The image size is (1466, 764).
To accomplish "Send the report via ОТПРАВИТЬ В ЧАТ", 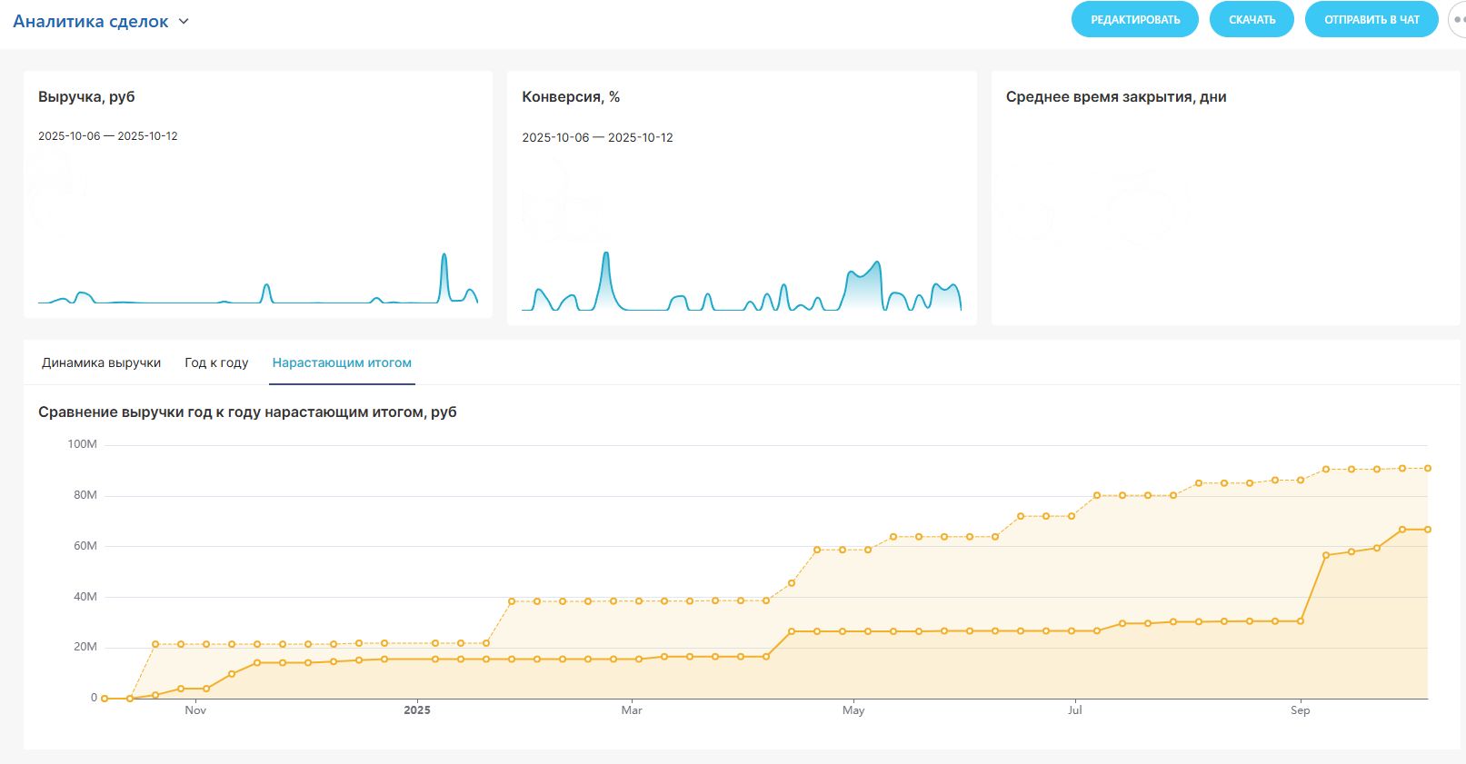I will (x=1371, y=20).
